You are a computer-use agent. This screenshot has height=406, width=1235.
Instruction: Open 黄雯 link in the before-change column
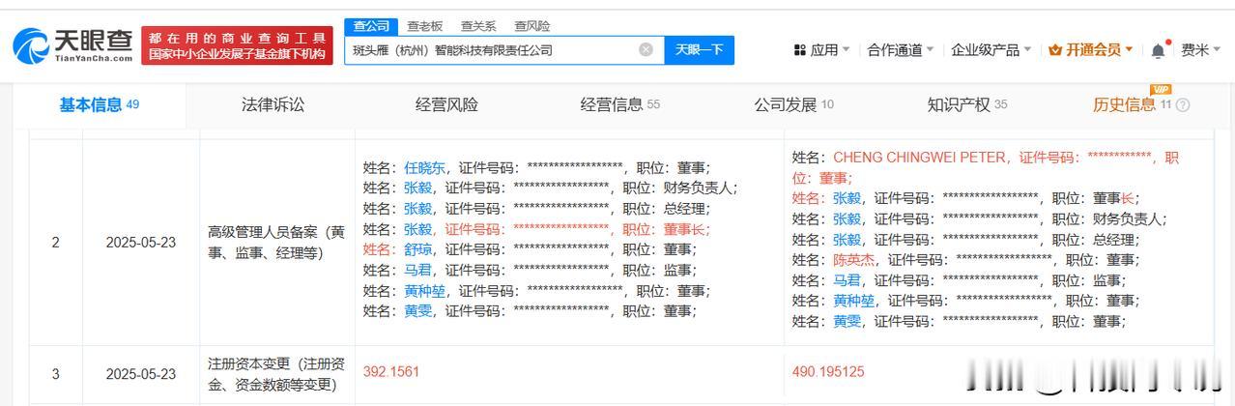tap(418, 311)
